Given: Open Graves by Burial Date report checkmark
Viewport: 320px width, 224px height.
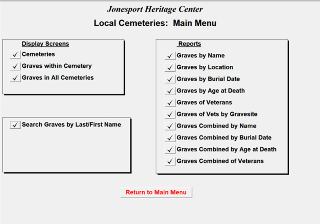Looking at the screenshot, I should point(170,79).
